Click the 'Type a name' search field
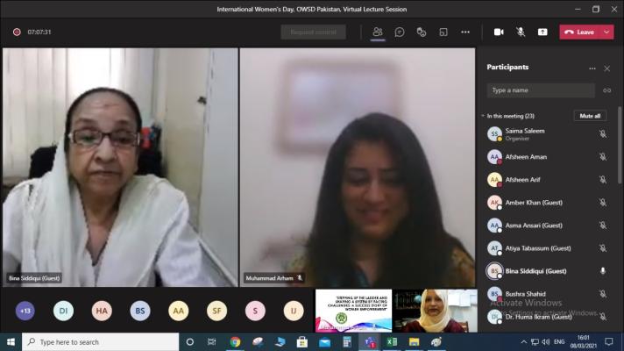This screenshot has width=624, height=351. [541, 90]
